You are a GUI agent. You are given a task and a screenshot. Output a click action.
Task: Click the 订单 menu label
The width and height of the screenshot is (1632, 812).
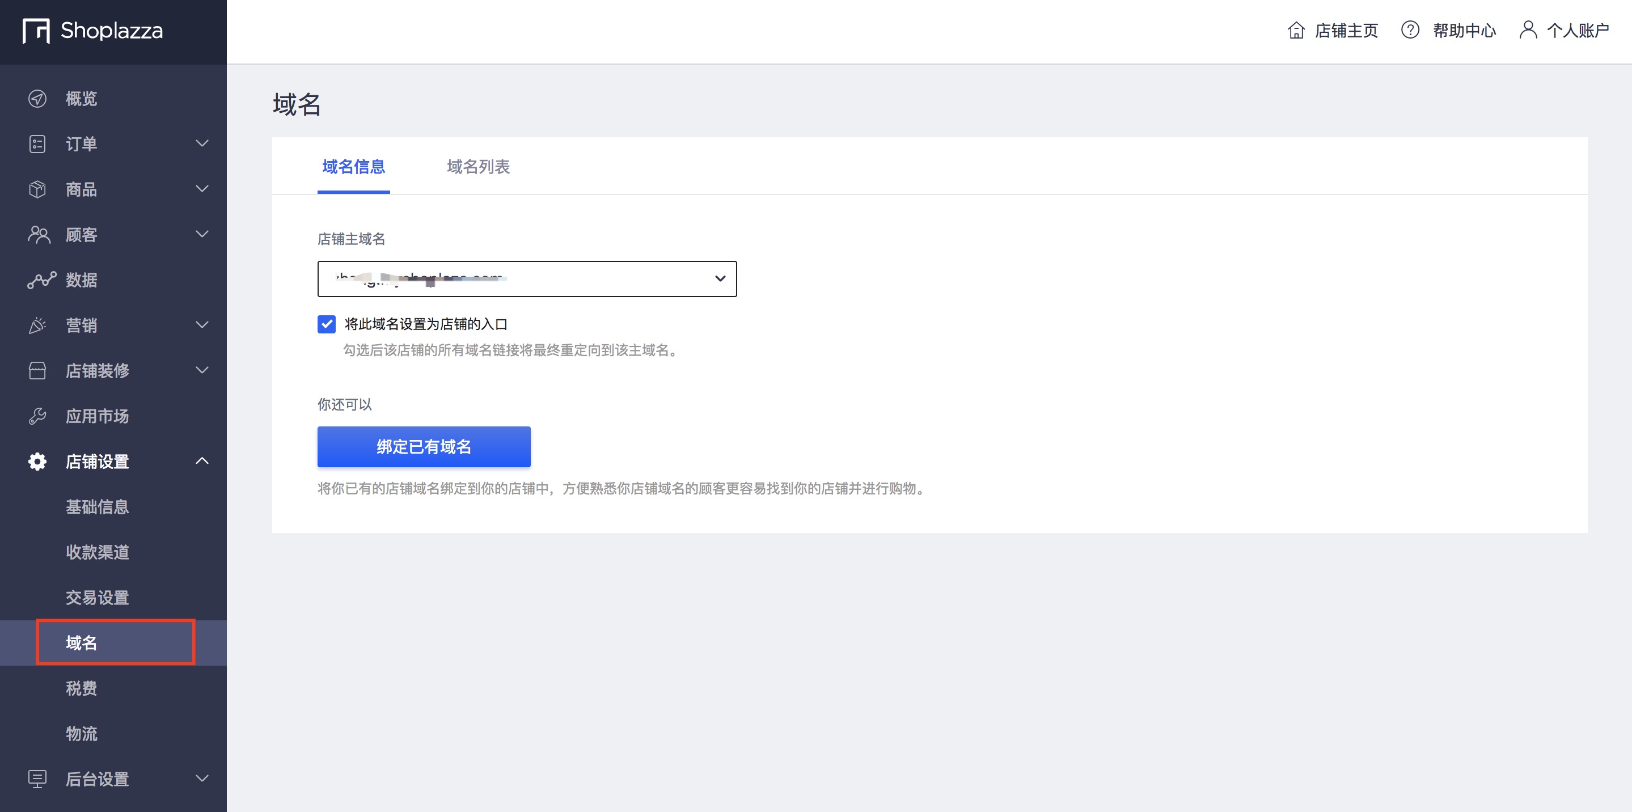[x=82, y=144]
